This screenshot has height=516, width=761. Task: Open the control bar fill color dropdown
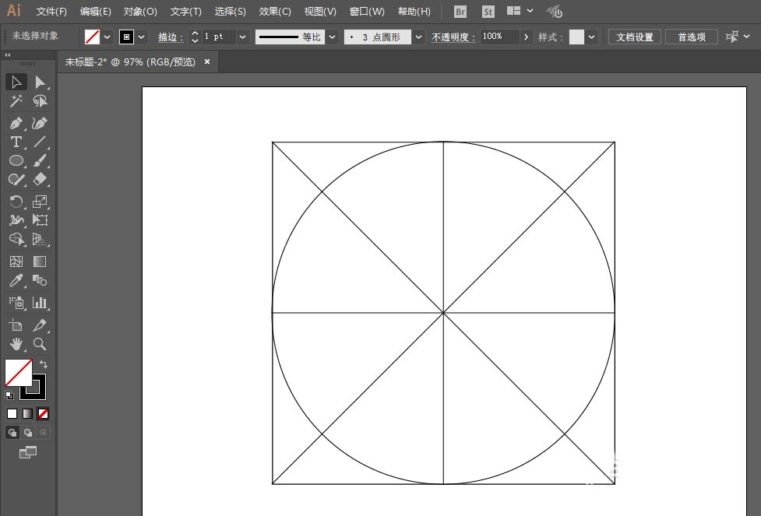(x=107, y=37)
